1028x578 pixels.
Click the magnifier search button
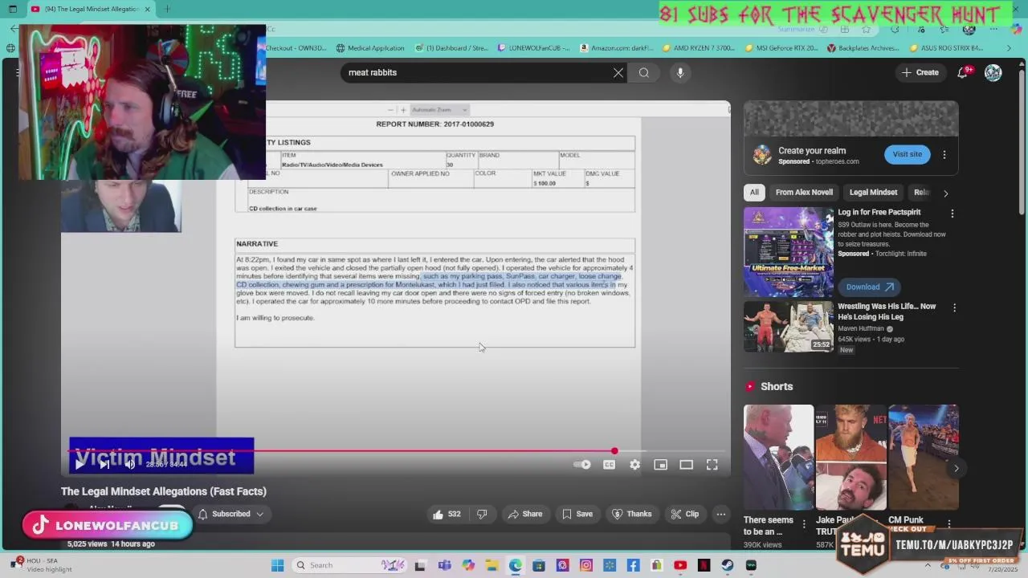[644, 72]
